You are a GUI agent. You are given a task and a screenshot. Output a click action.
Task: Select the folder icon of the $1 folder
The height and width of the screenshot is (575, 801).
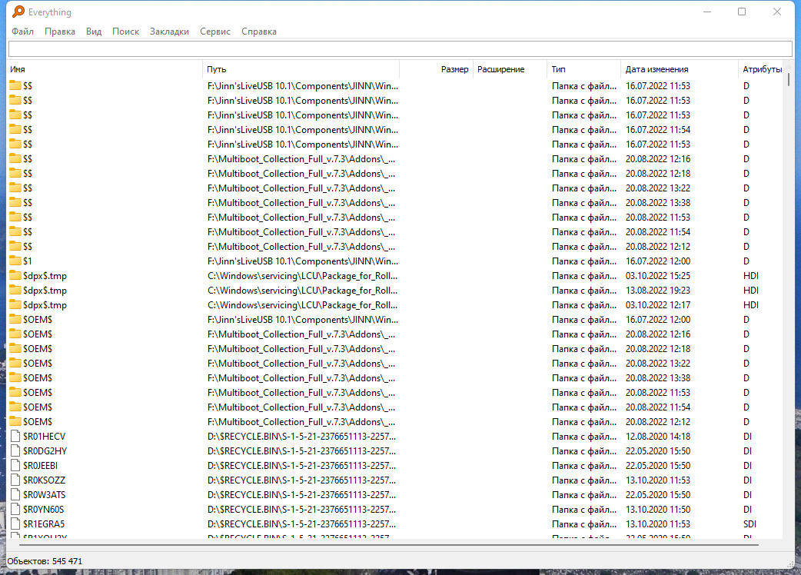coord(15,261)
